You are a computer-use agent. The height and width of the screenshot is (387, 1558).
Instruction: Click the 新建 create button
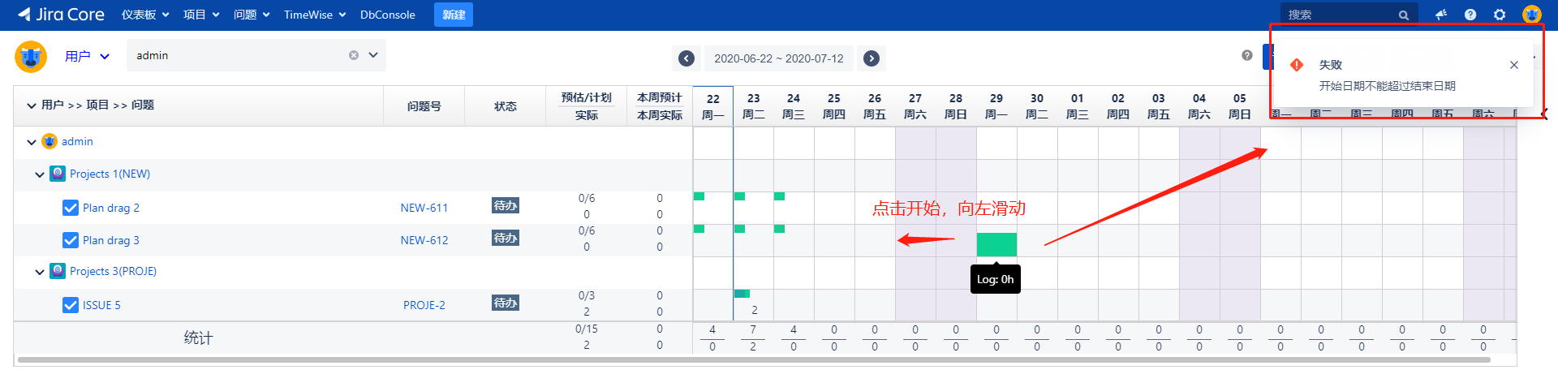click(453, 15)
